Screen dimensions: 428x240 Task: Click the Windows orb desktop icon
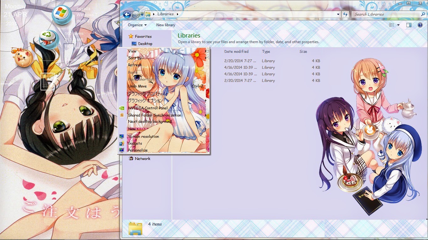[x=62, y=15]
